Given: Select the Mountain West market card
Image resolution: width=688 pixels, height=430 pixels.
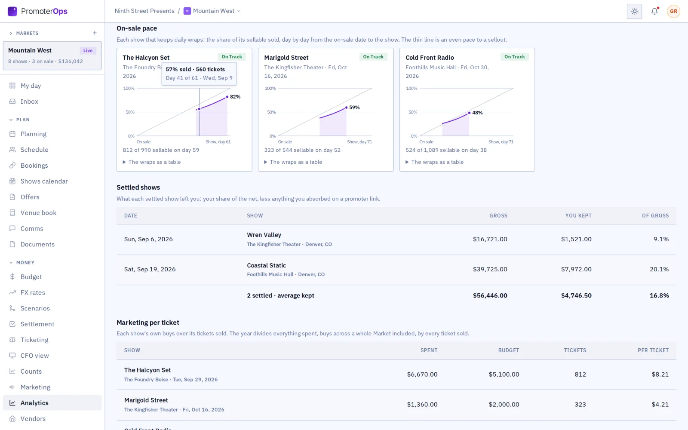Looking at the screenshot, I should pyautogui.click(x=52, y=55).
